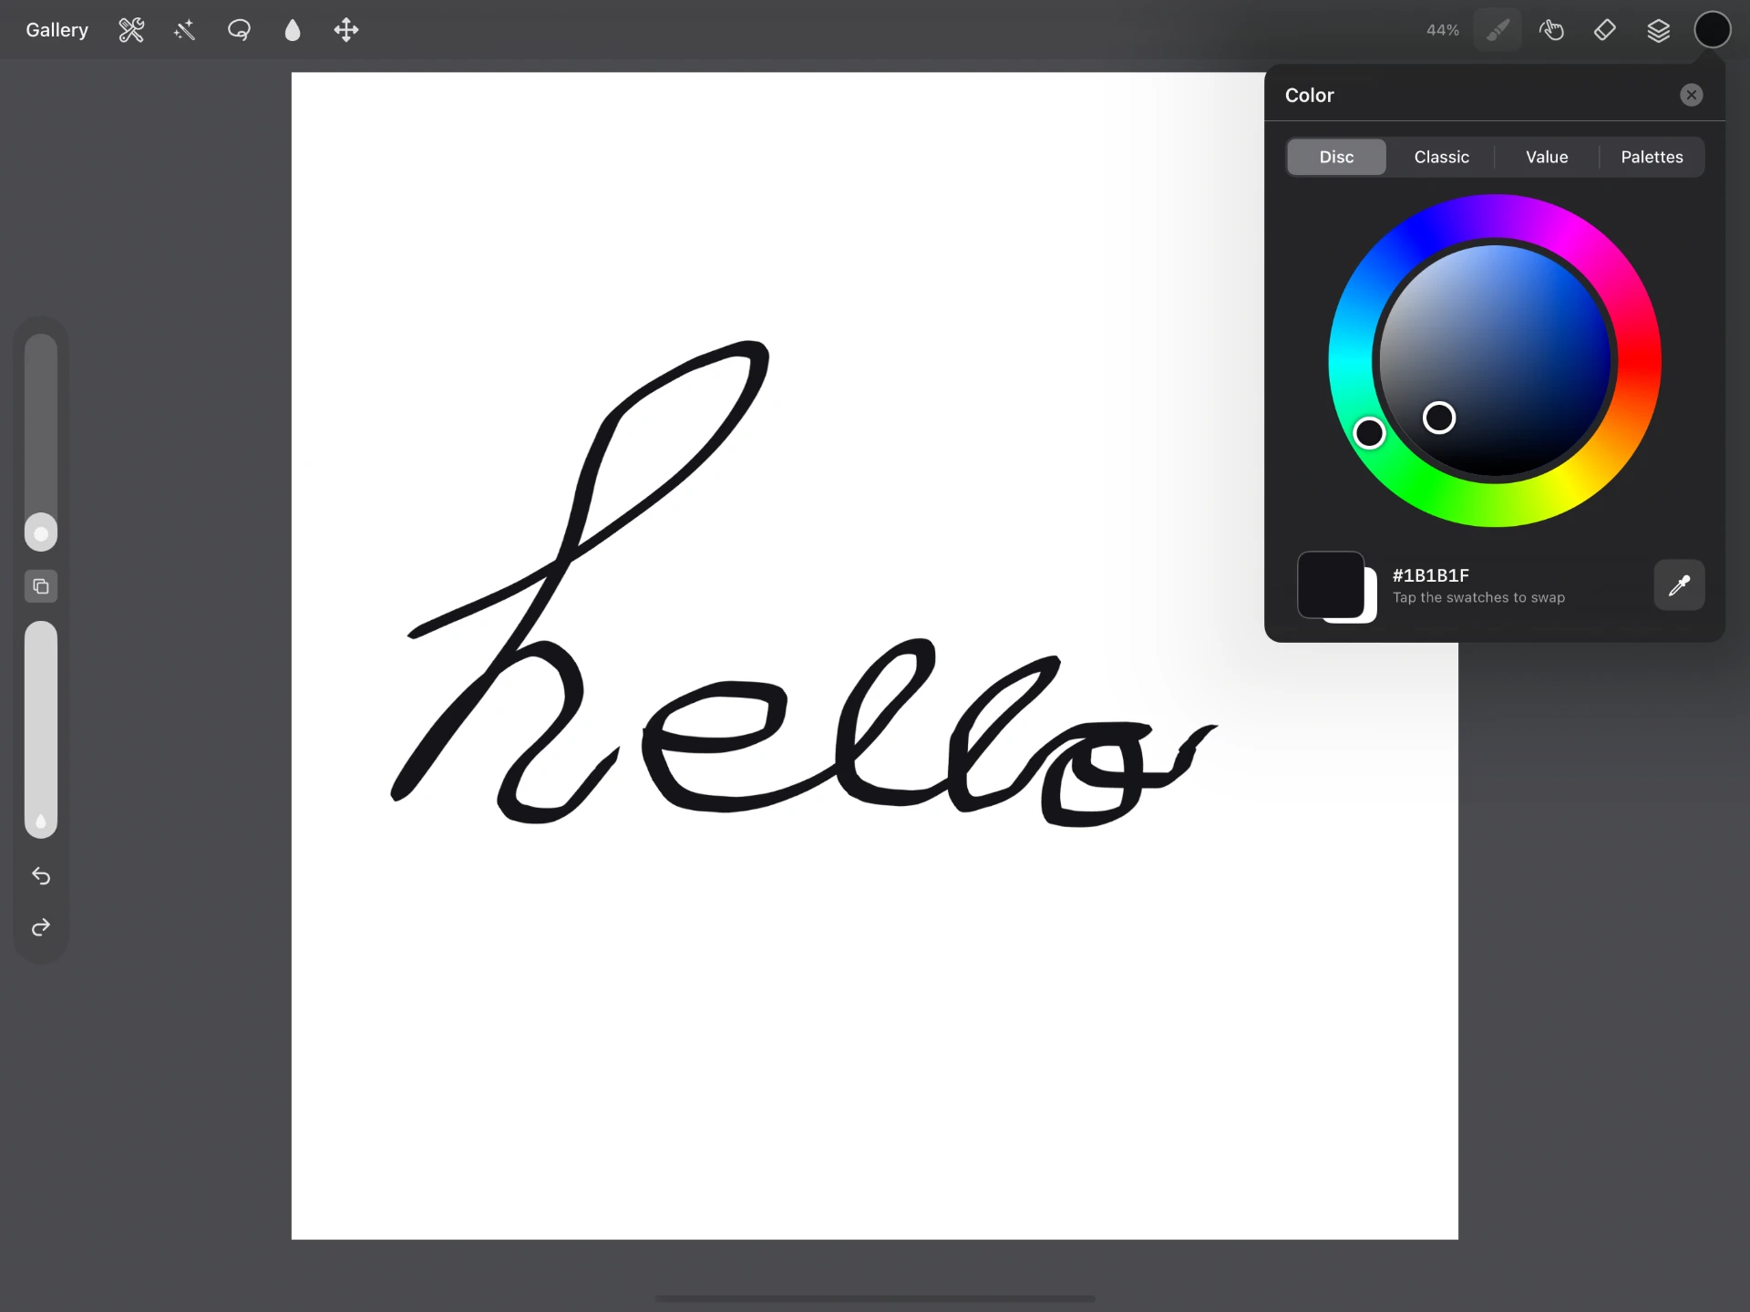Screen dimensions: 1750x1312
Task: Open the Actions wrench menu
Action: pyautogui.click(x=131, y=30)
